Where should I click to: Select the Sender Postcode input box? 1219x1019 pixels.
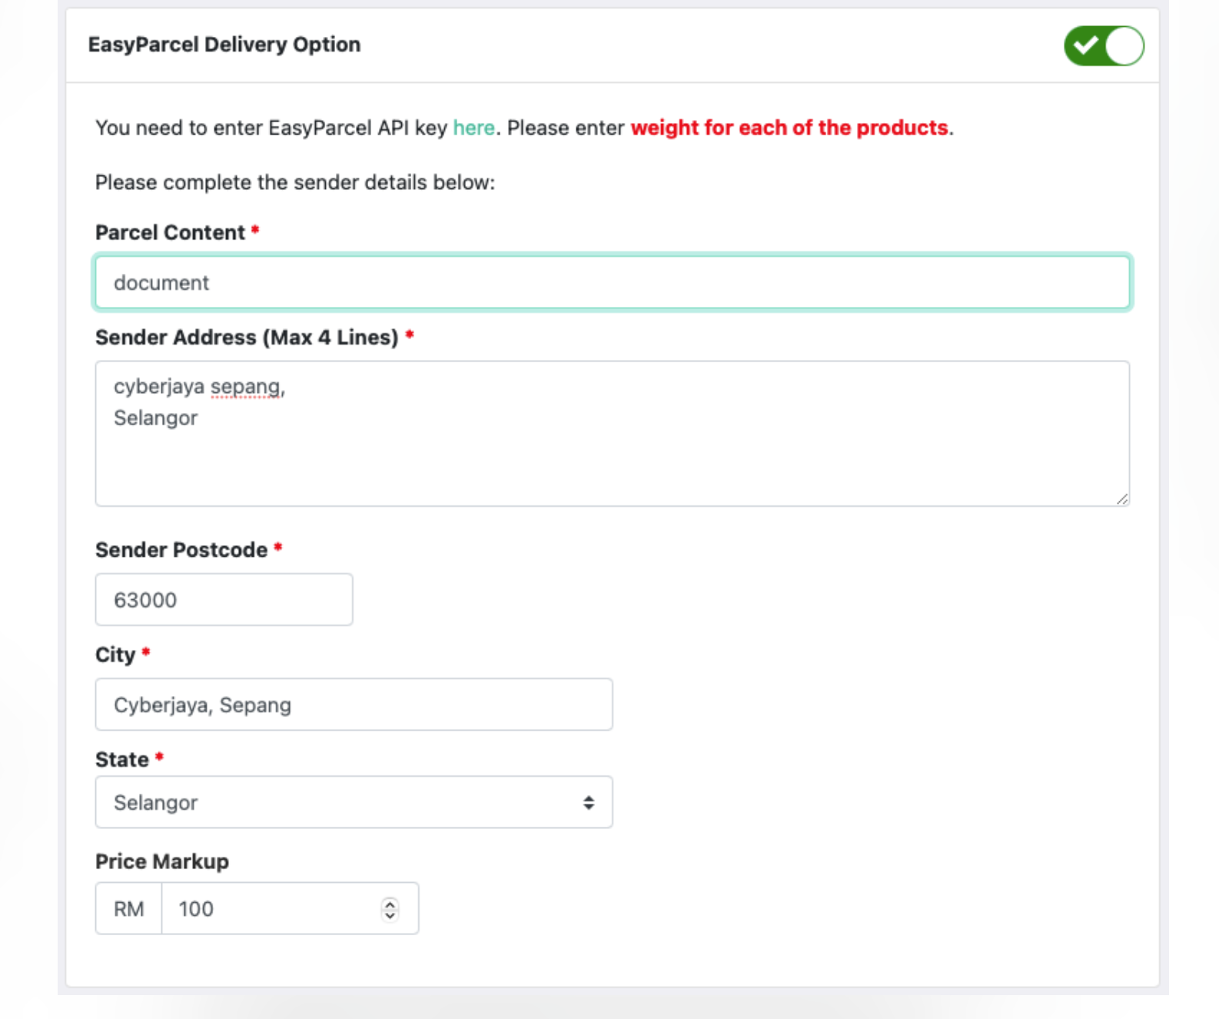coord(224,600)
